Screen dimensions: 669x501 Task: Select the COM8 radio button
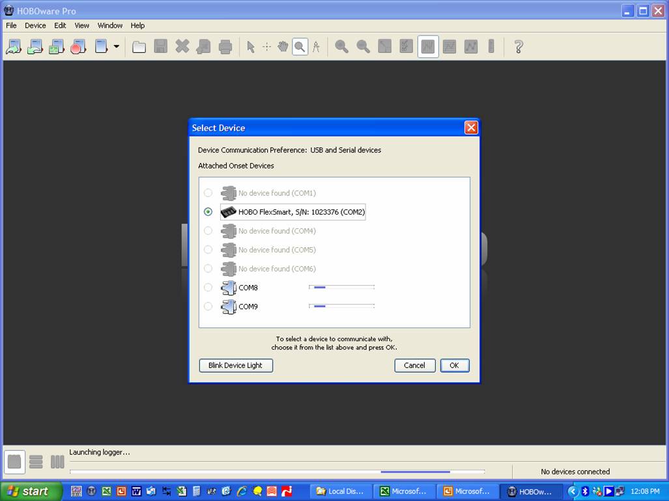point(208,288)
